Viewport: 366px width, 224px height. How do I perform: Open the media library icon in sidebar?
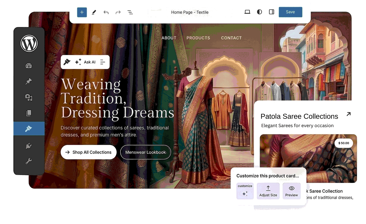[x=29, y=97]
